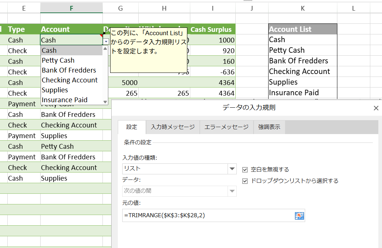This screenshot has height=248, width=382.
Task: Click the dropdown arrow on cell F Cash
Action: (x=106, y=41)
